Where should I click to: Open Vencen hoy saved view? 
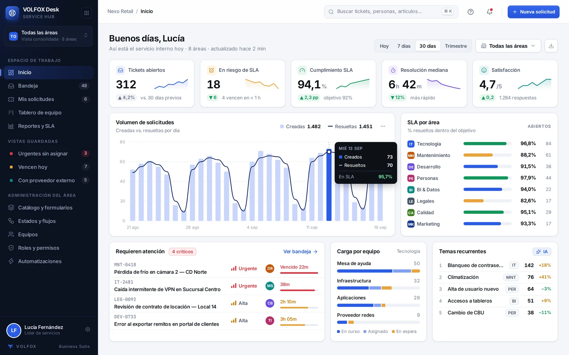click(x=49, y=167)
